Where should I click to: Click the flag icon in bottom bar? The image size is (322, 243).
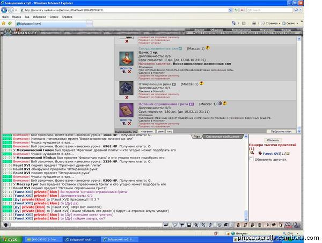[274, 225]
